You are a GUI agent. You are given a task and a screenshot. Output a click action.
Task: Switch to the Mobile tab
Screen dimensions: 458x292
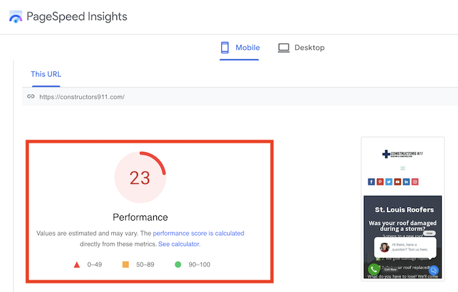[240, 48]
